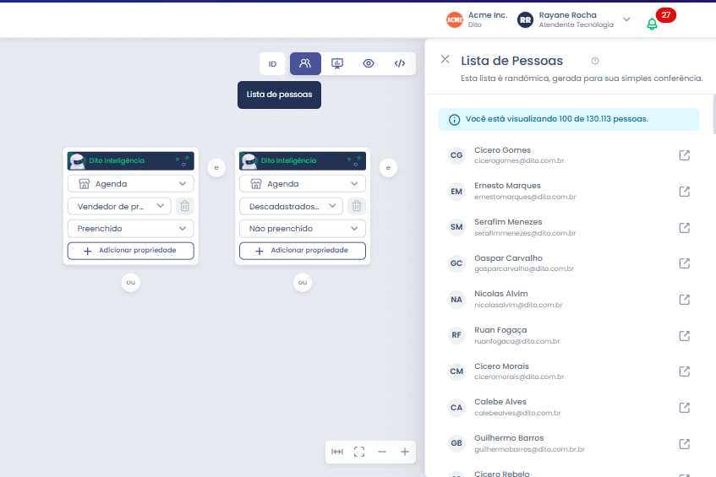Toggle the eye preview icon
Image resolution: width=716 pixels, height=477 pixels.
[369, 64]
